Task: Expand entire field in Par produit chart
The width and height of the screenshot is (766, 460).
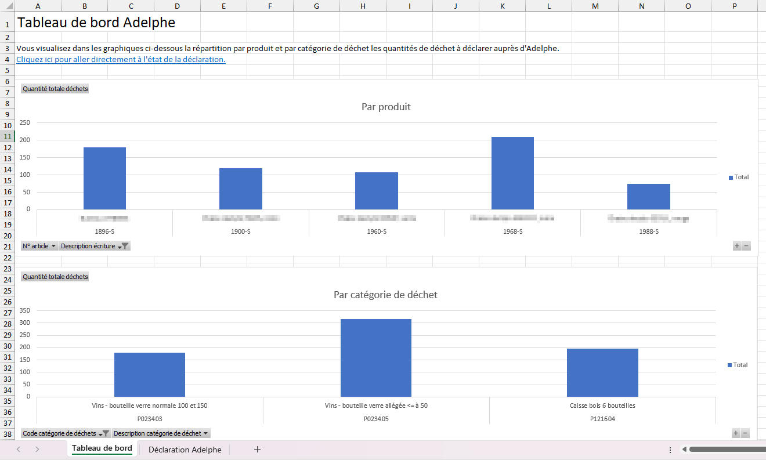Action: click(736, 246)
